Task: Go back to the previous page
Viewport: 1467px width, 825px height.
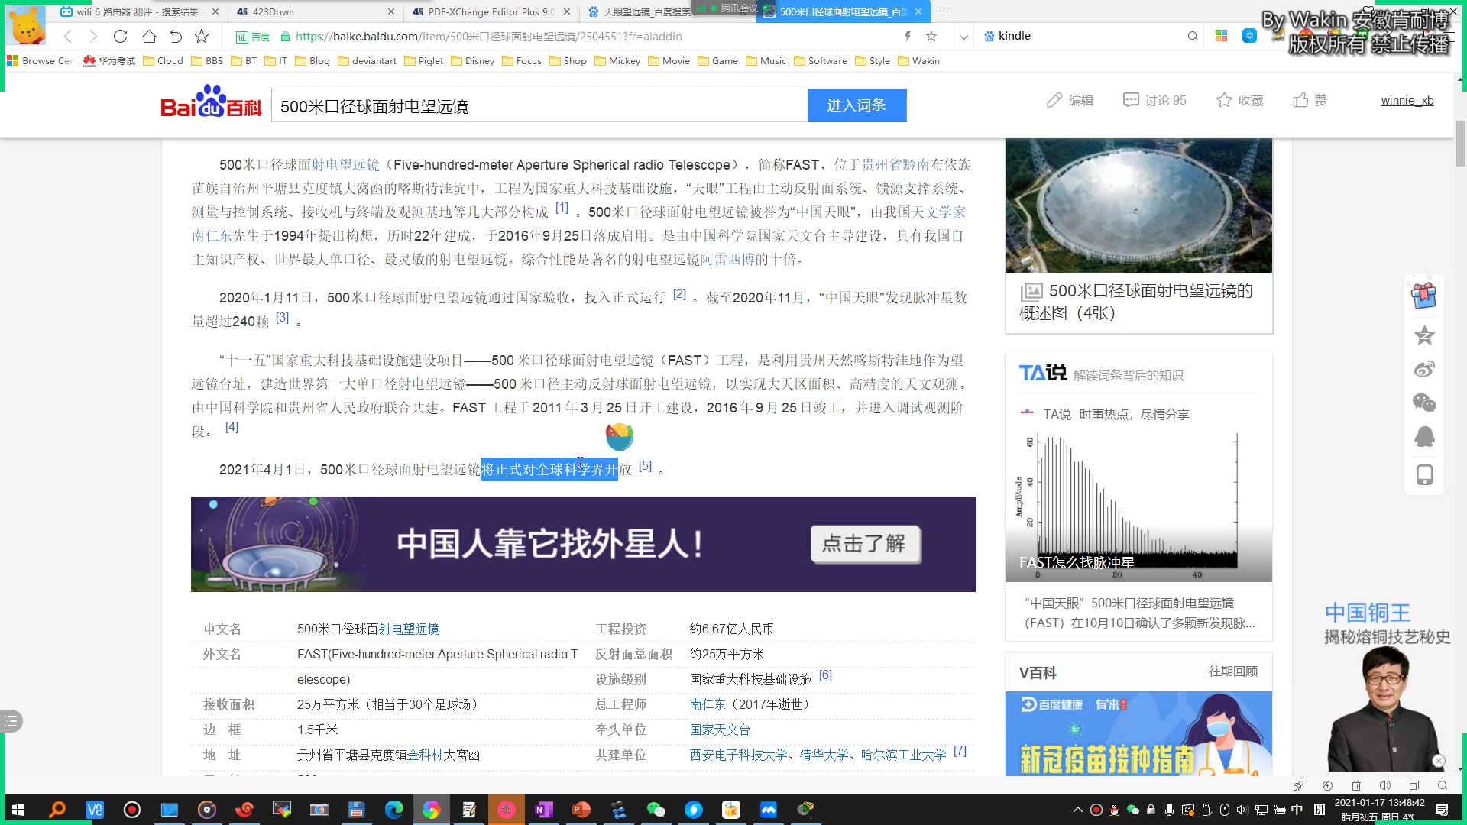Action: click(68, 36)
